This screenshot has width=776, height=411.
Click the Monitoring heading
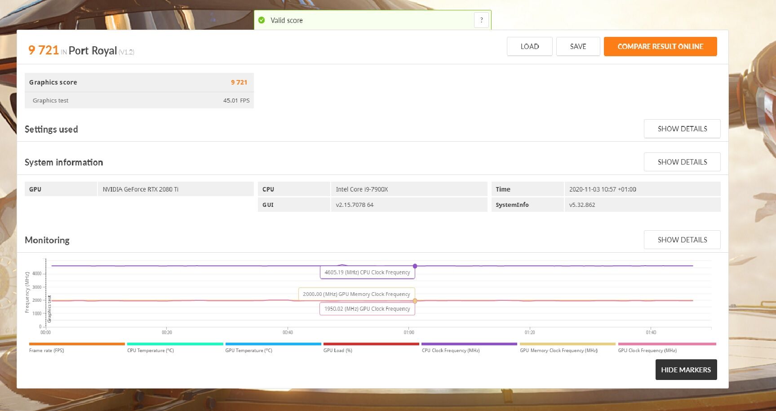(x=47, y=240)
